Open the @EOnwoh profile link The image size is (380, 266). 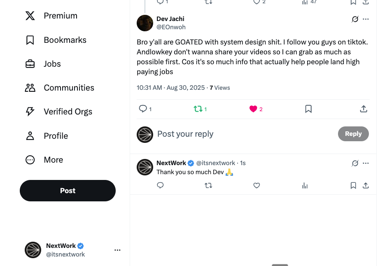pyautogui.click(x=171, y=27)
